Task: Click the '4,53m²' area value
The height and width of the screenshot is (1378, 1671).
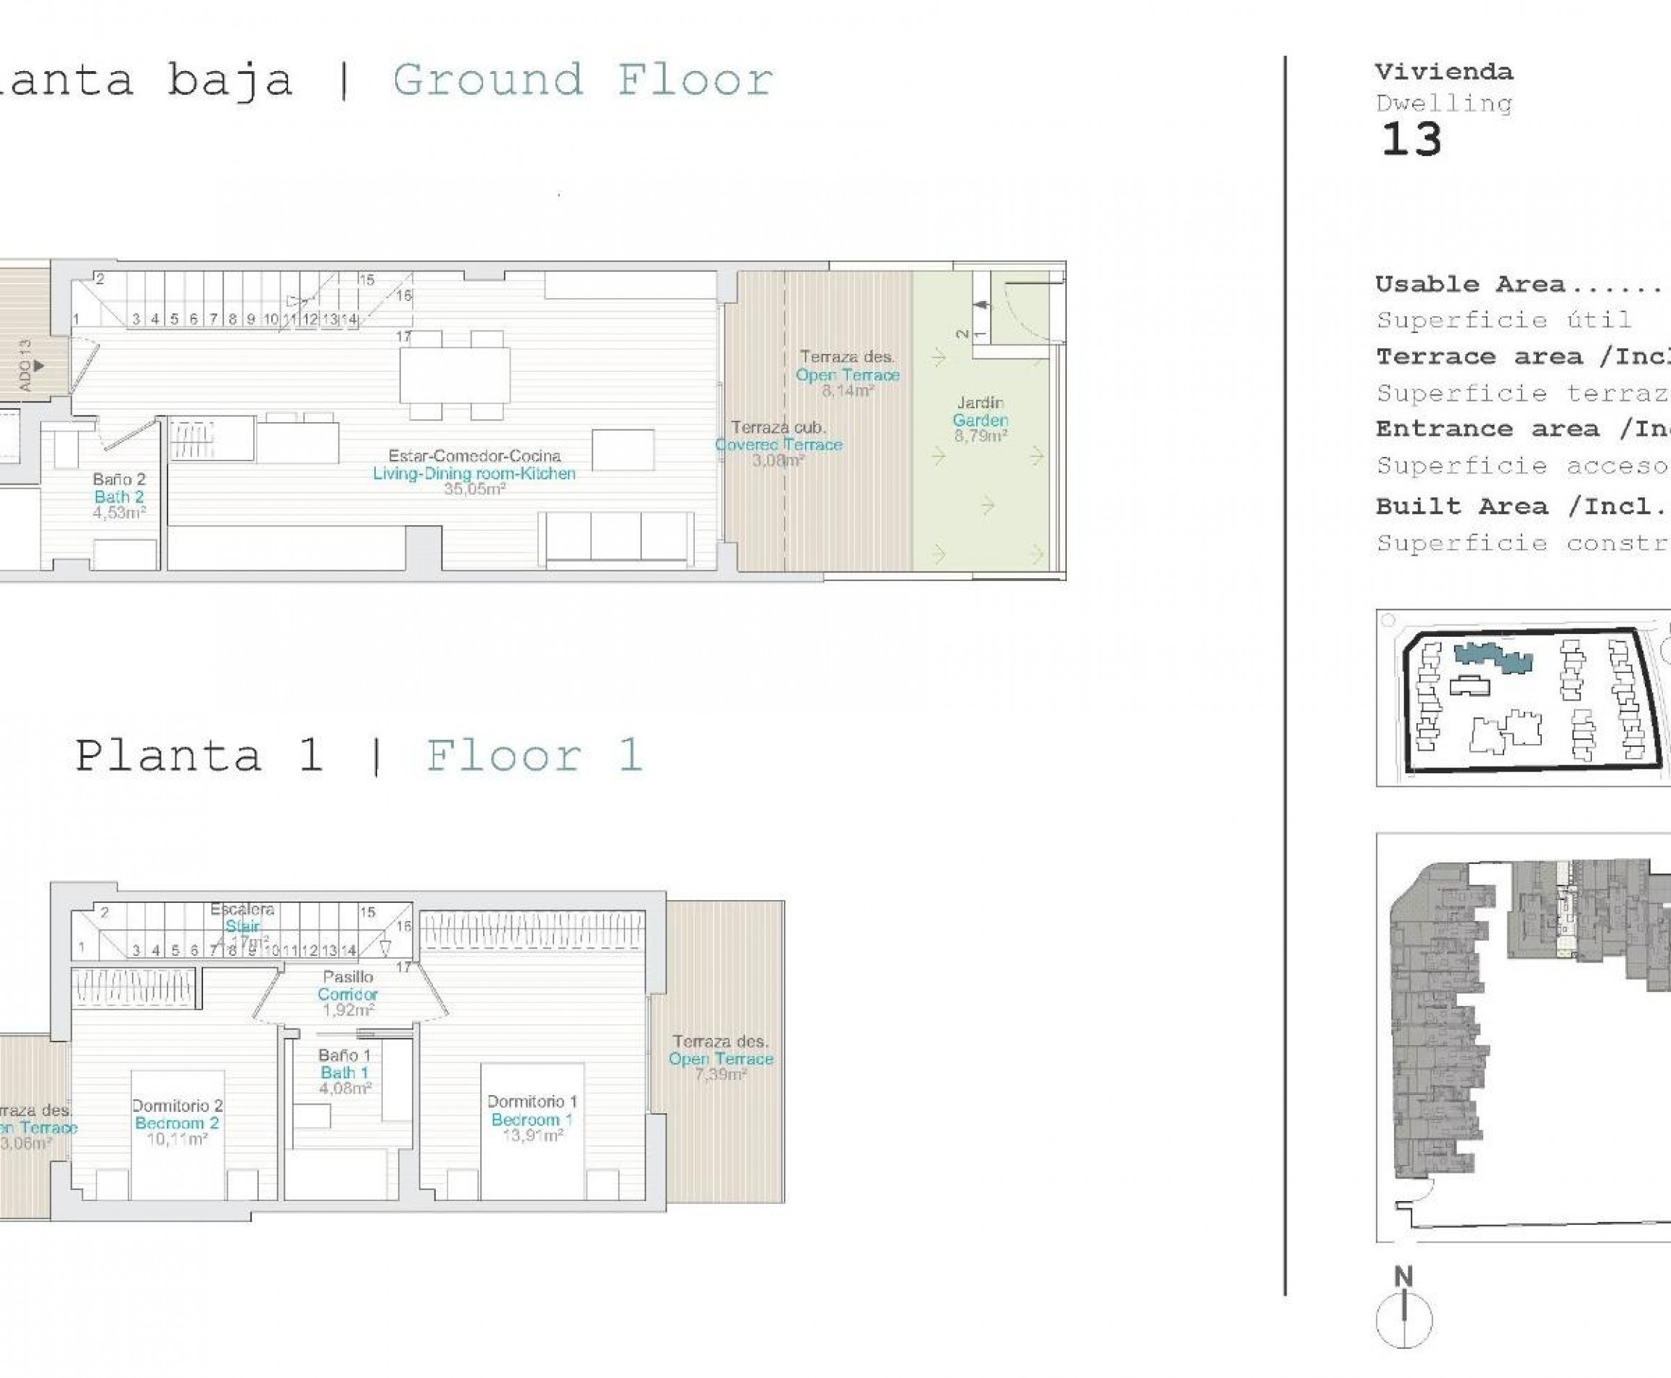Action: point(119,513)
